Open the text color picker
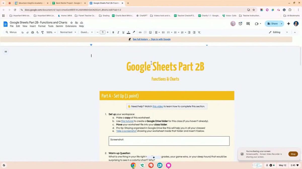This screenshot has width=302, height=169. point(128,32)
